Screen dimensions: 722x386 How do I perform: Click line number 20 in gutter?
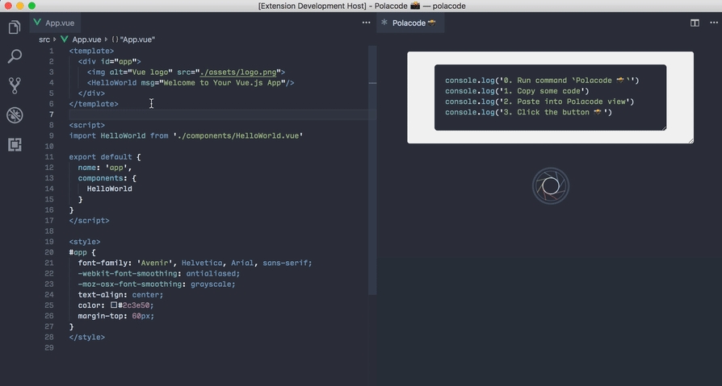(49, 252)
